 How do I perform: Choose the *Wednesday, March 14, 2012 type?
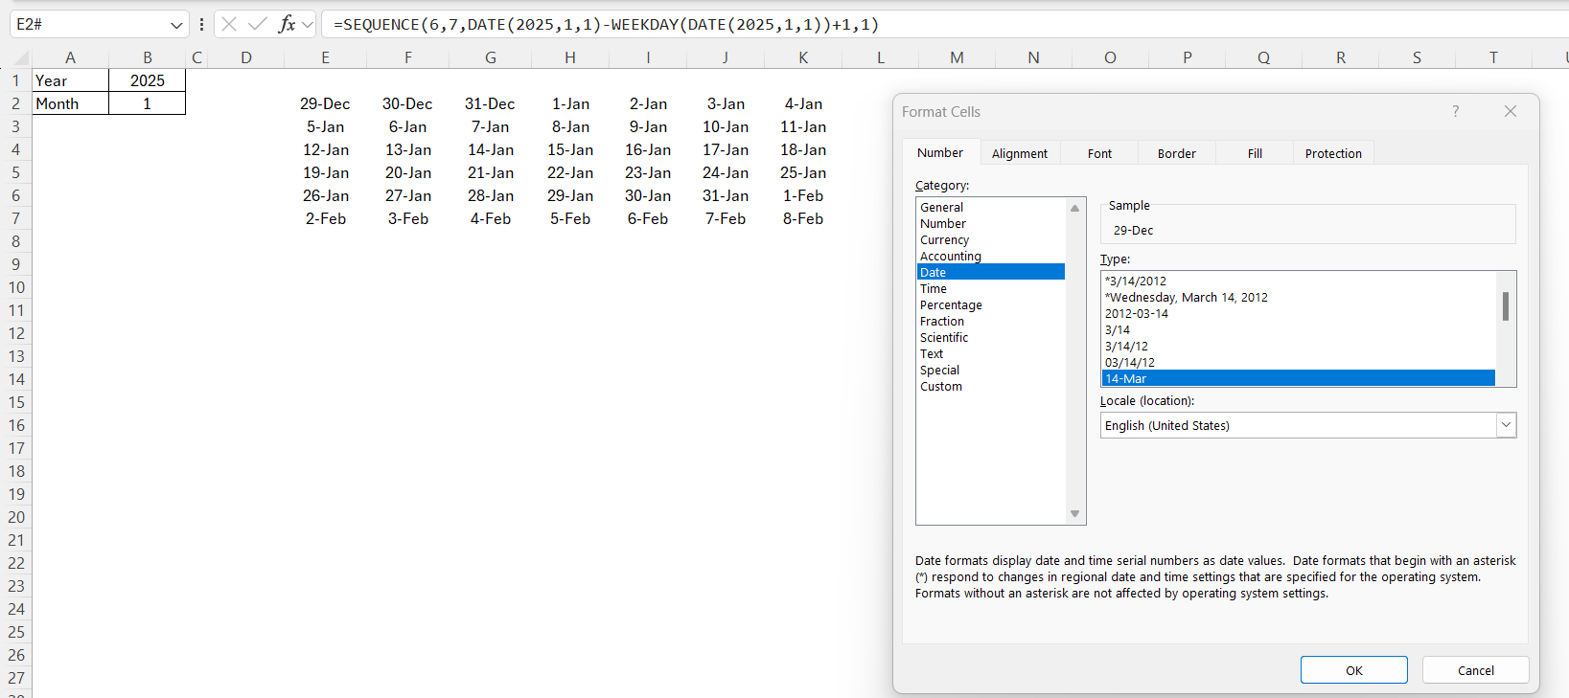(1299, 297)
